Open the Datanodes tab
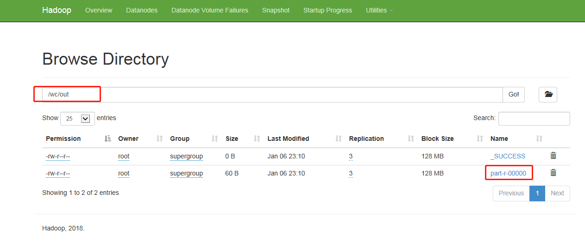The width and height of the screenshot is (585, 248). point(142,10)
